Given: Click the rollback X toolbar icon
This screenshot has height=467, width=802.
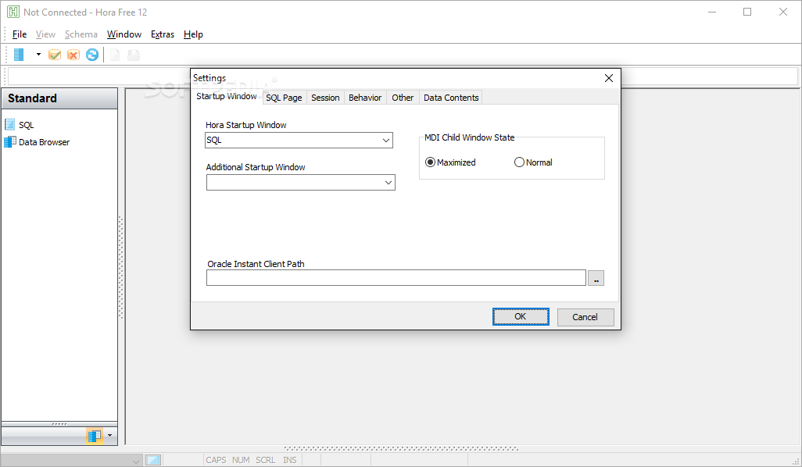Looking at the screenshot, I should (x=73, y=55).
